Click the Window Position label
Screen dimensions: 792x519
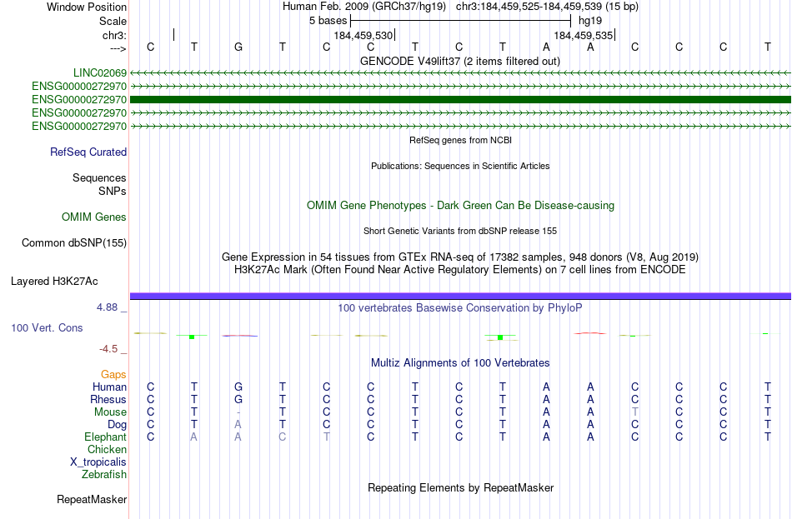[x=87, y=7]
